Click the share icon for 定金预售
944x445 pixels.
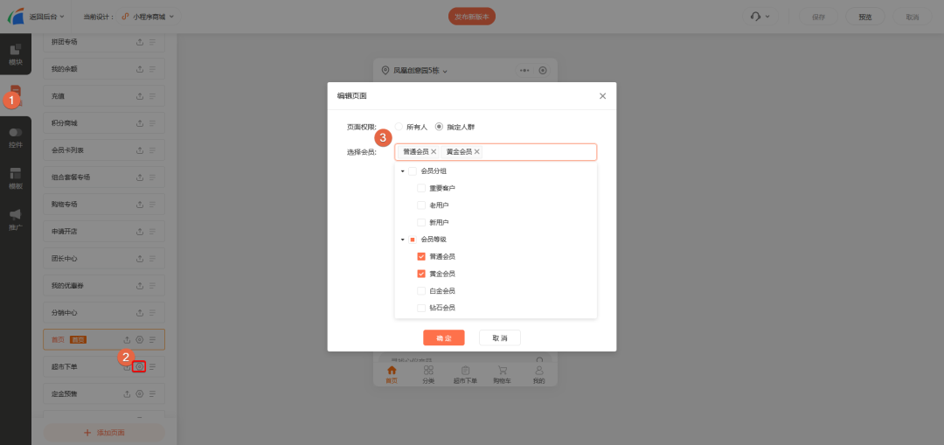[127, 393]
